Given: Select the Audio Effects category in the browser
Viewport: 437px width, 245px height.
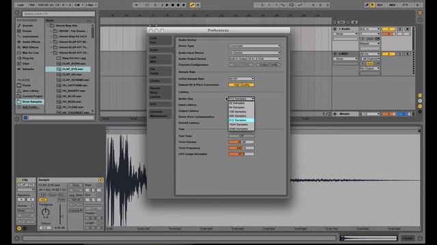Looking at the screenshot, I should point(31,42).
